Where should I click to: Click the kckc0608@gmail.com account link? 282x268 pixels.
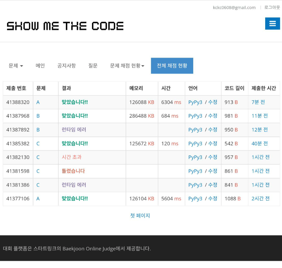[234, 8]
